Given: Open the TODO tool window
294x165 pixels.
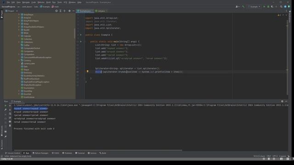Looking at the screenshot, I should coord(56,153).
